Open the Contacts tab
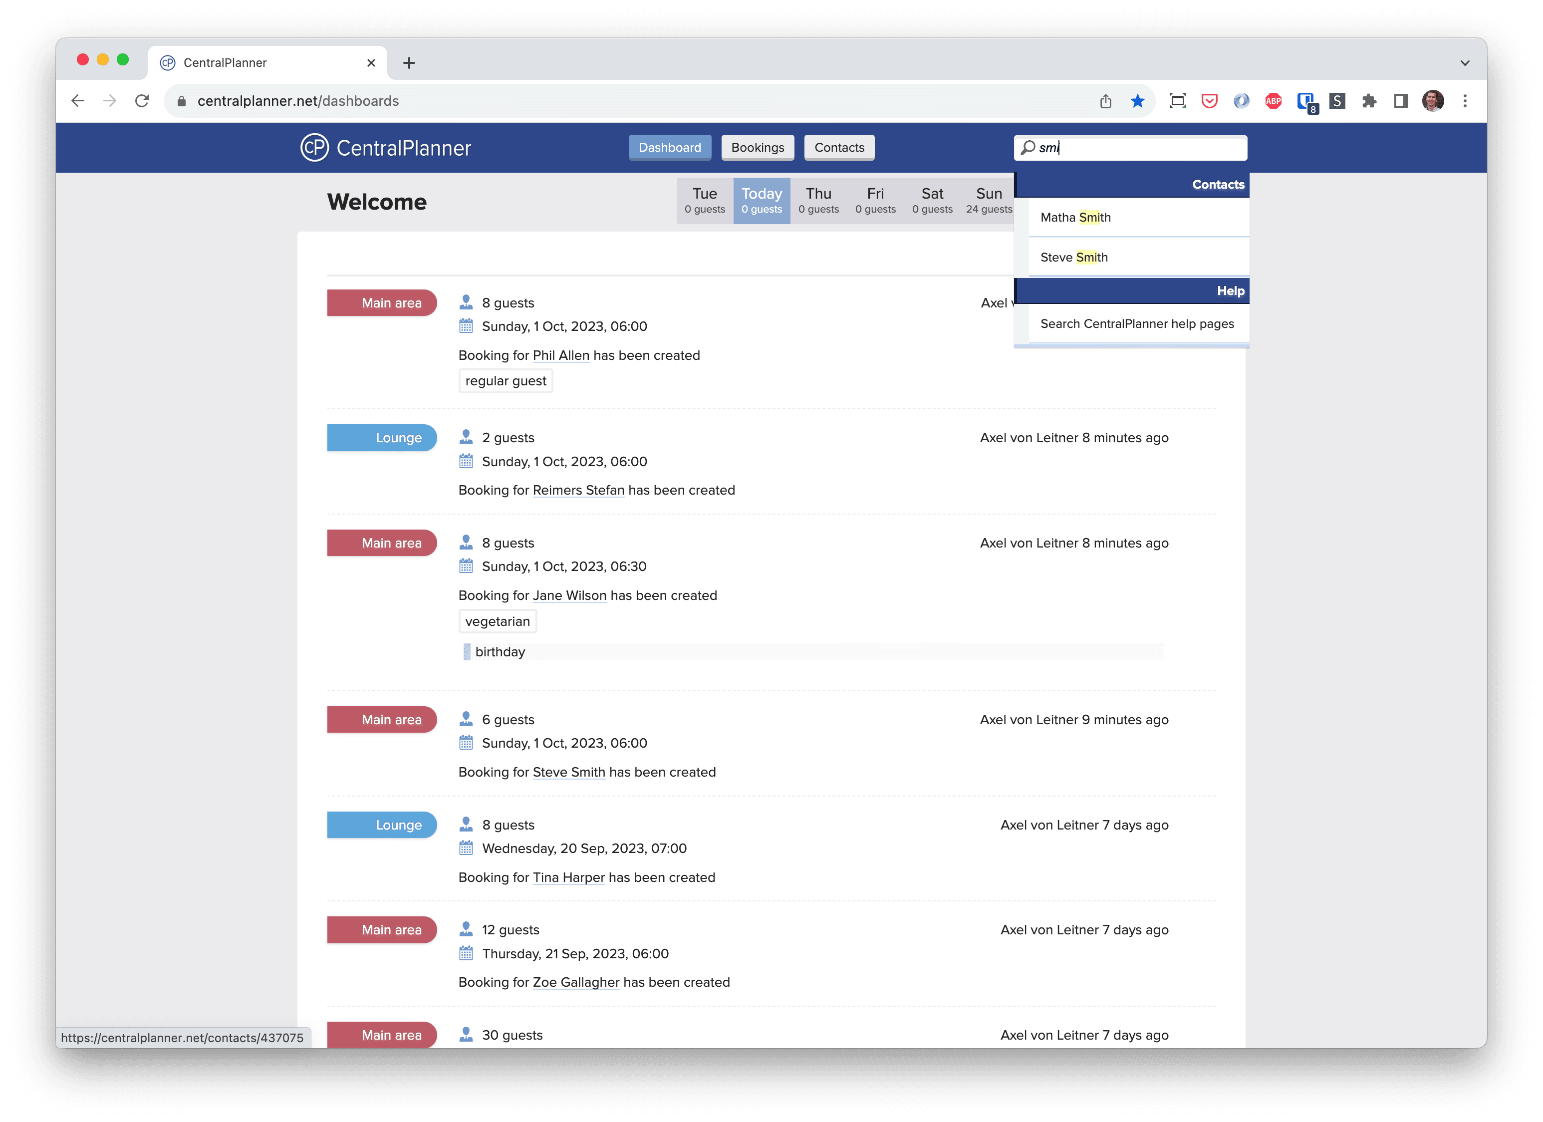1543x1122 pixels. pyautogui.click(x=839, y=147)
